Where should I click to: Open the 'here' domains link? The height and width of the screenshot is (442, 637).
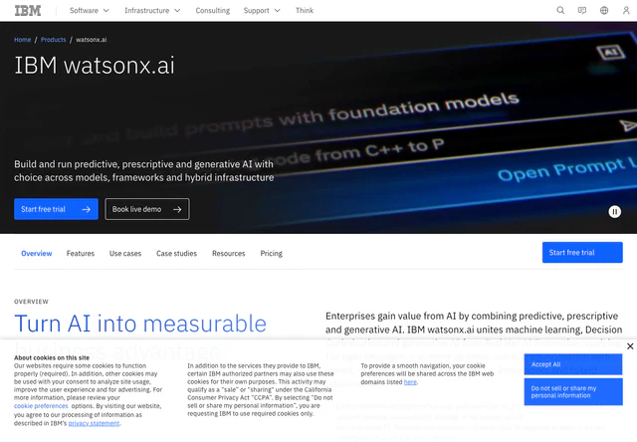point(410,382)
